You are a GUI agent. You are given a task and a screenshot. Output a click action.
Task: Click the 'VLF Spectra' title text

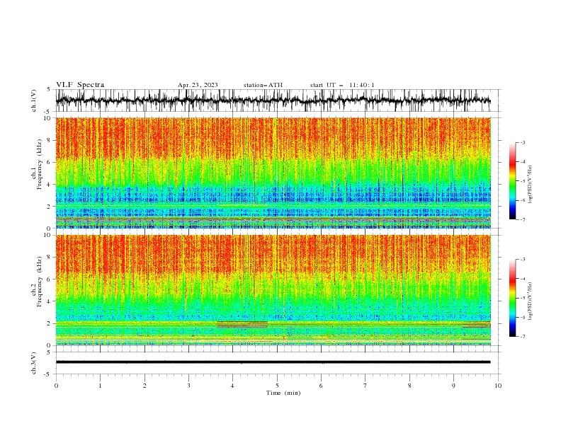(x=80, y=85)
